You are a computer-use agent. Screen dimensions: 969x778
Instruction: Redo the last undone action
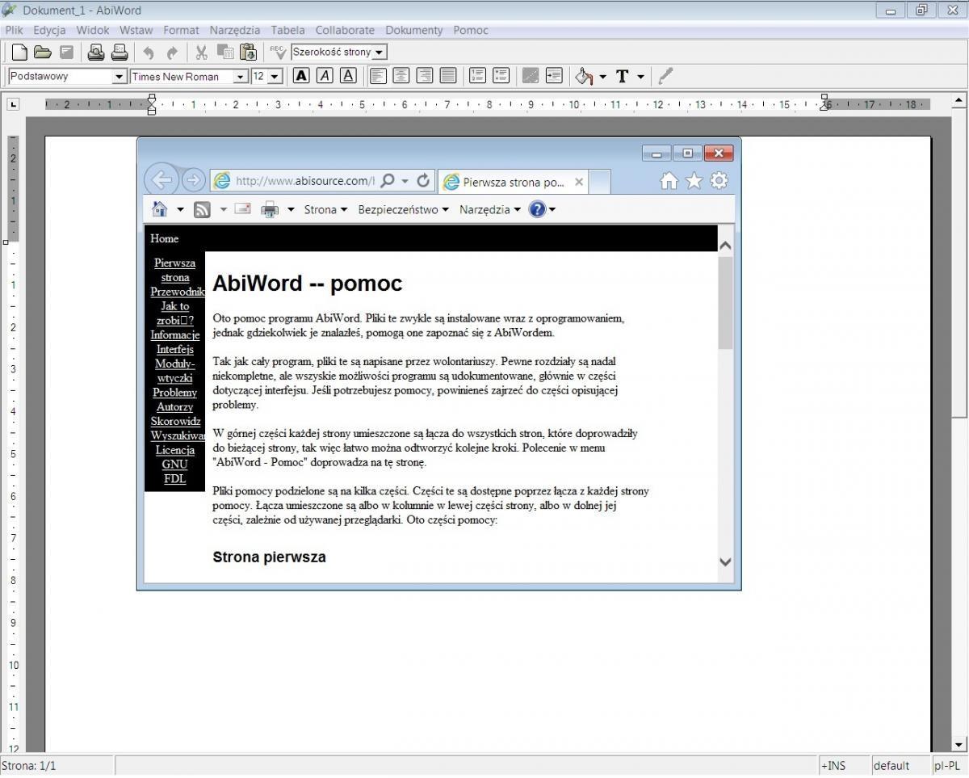tap(172, 53)
